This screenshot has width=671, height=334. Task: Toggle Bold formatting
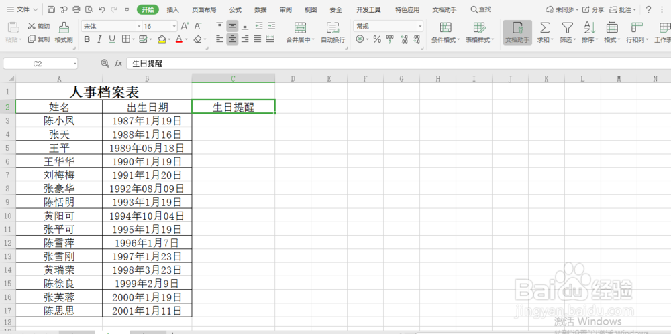[x=87, y=39]
